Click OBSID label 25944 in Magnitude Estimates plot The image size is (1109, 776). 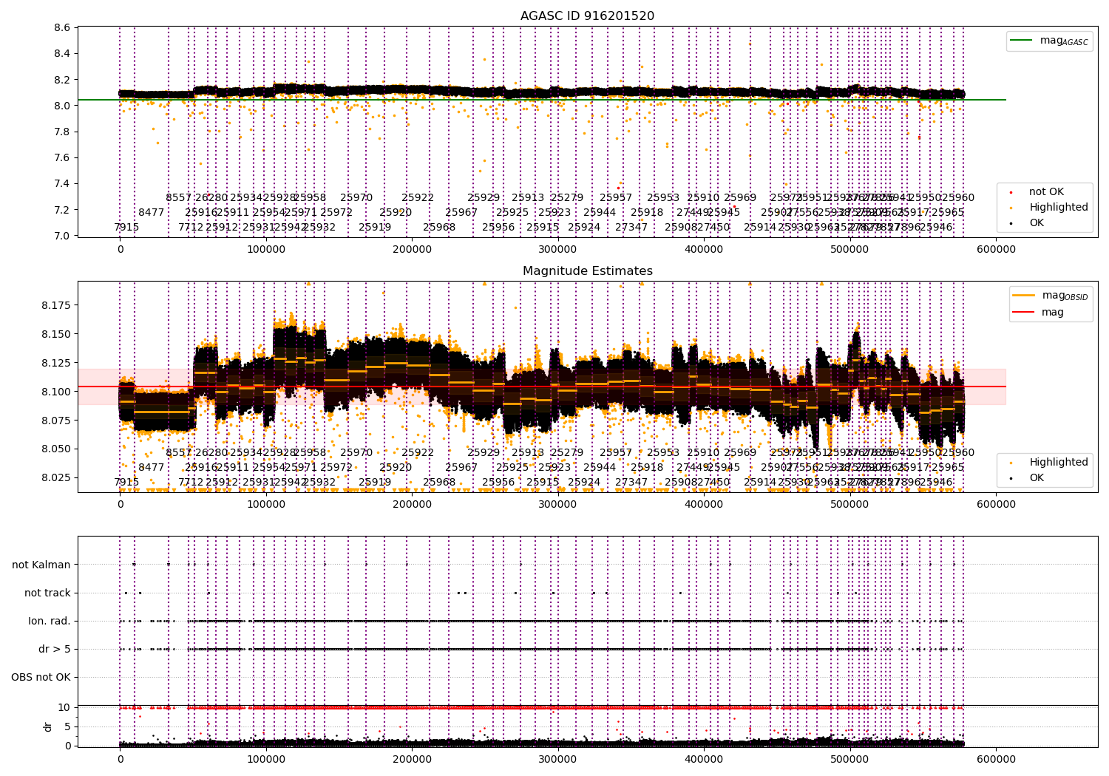[x=600, y=467]
